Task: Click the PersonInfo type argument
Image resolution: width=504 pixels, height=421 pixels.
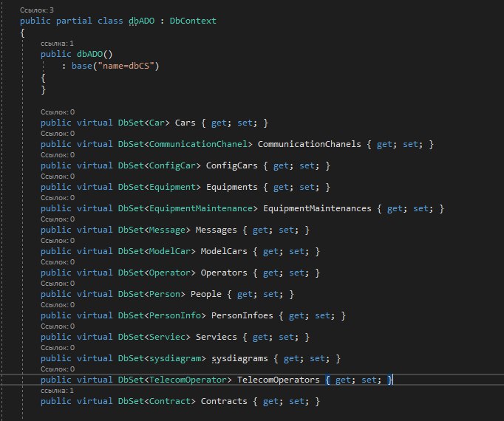Action: 175,315
